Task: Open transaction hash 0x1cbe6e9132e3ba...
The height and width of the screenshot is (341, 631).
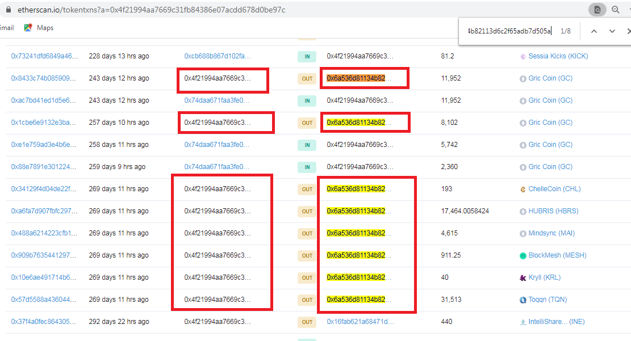Action: point(43,122)
